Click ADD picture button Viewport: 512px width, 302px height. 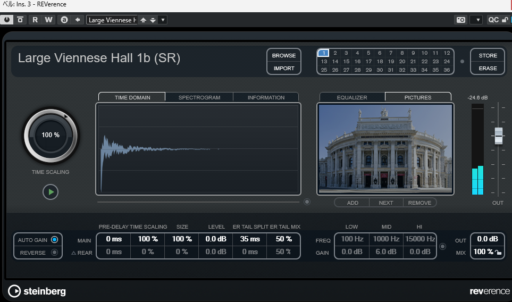(352, 203)
